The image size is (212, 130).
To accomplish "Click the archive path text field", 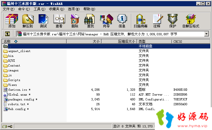I will coord(110,34).
